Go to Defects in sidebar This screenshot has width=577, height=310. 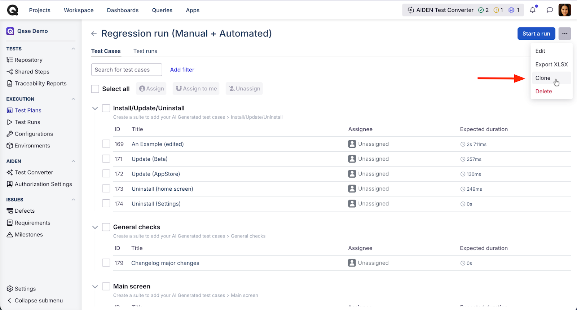(25, 211)
